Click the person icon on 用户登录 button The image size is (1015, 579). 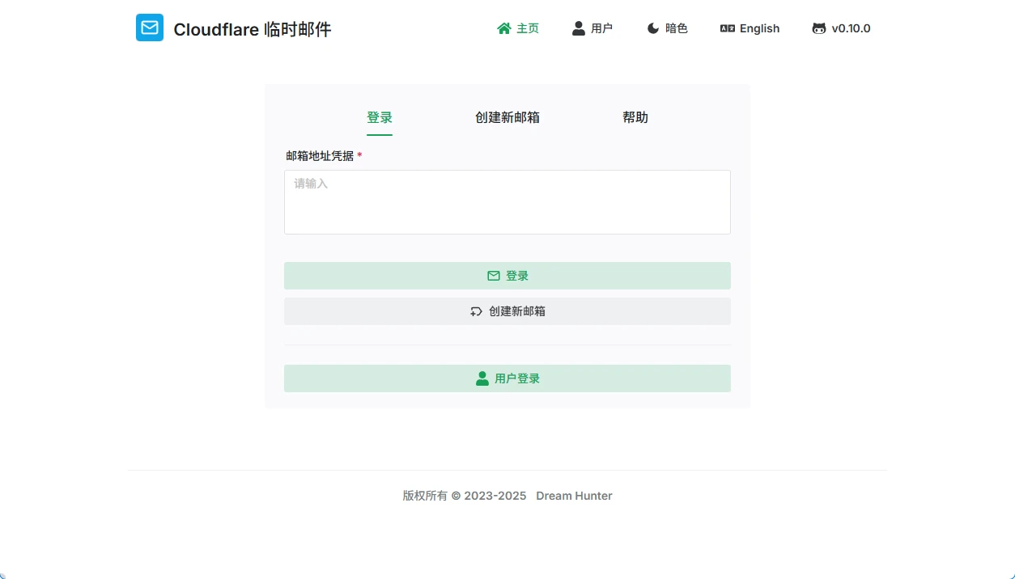pos(482,378)
